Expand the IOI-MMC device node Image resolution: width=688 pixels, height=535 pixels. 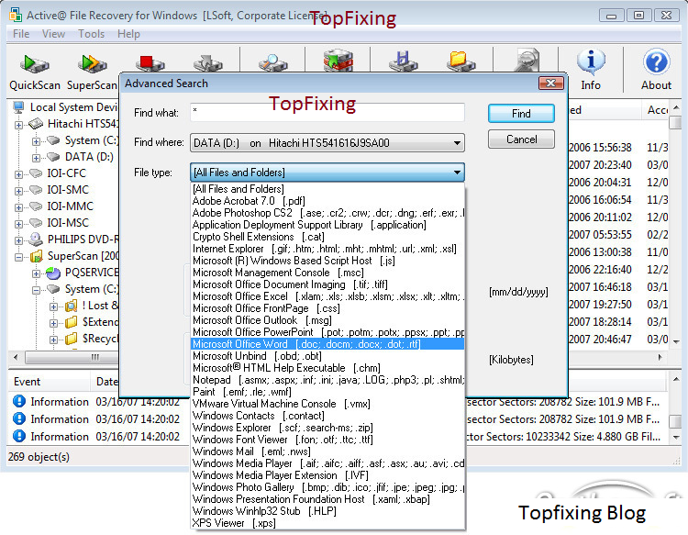coord(18,207)
